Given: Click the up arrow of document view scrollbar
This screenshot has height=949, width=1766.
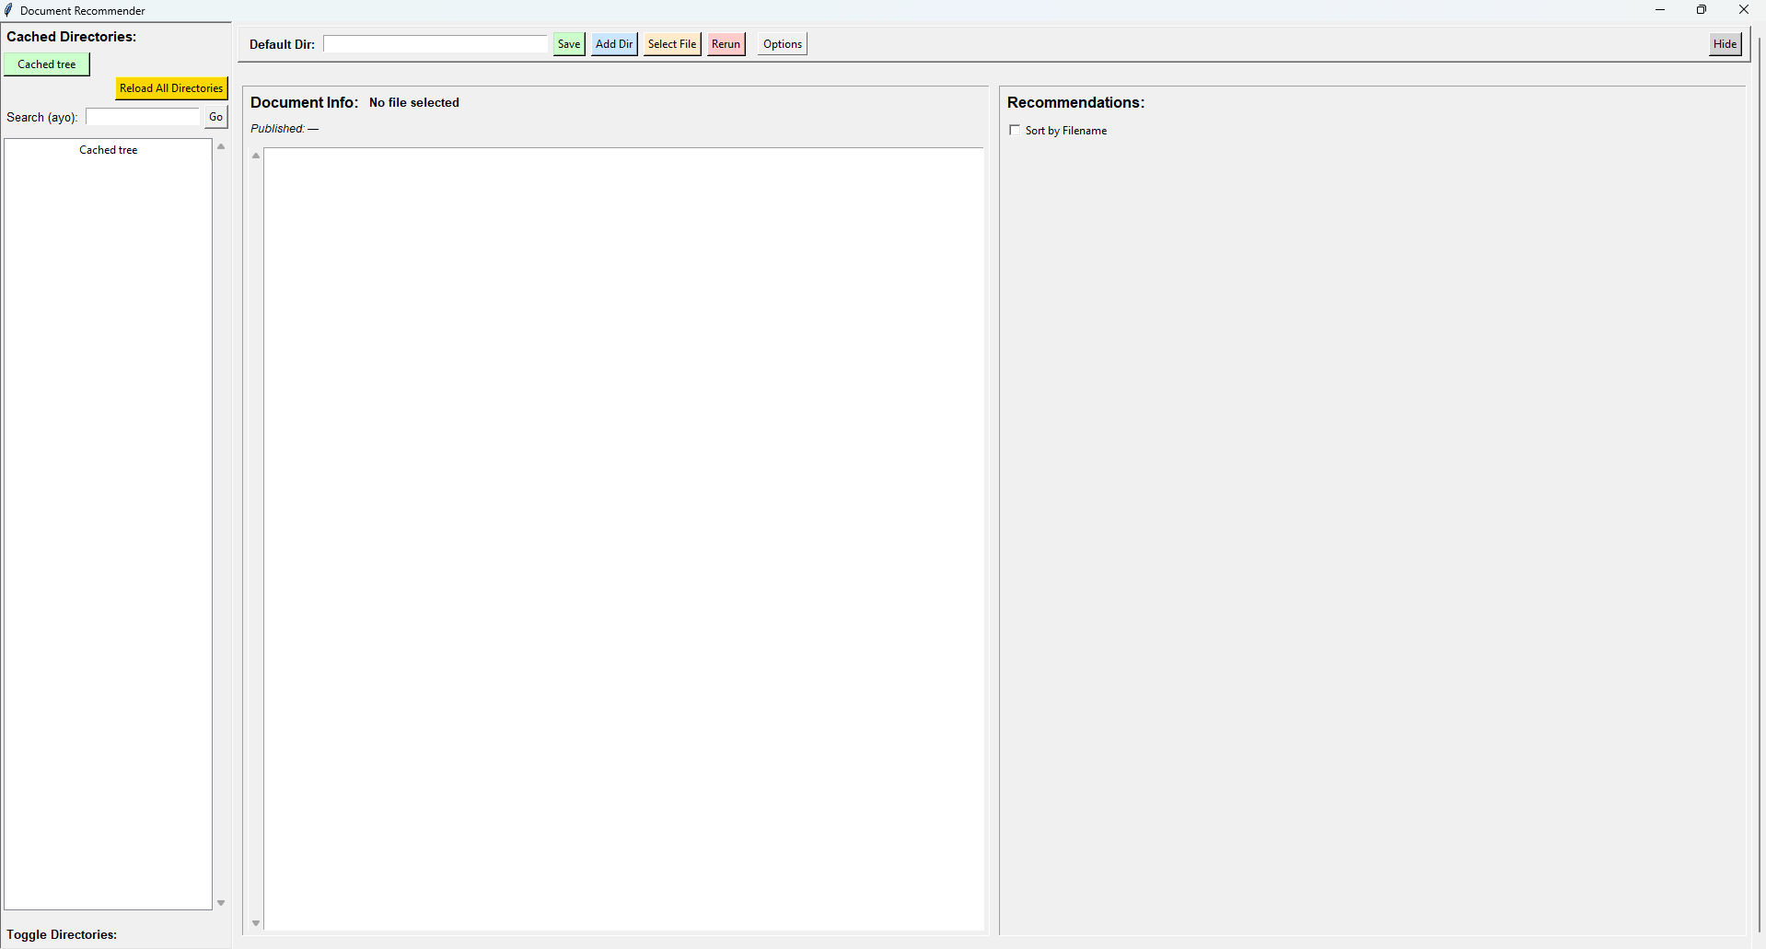Looking at the screenshot, I should tap(255, 156).
